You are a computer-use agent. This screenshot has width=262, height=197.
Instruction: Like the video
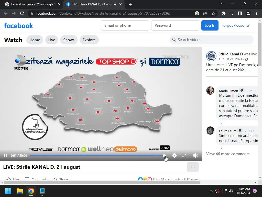tap(12, 179)
